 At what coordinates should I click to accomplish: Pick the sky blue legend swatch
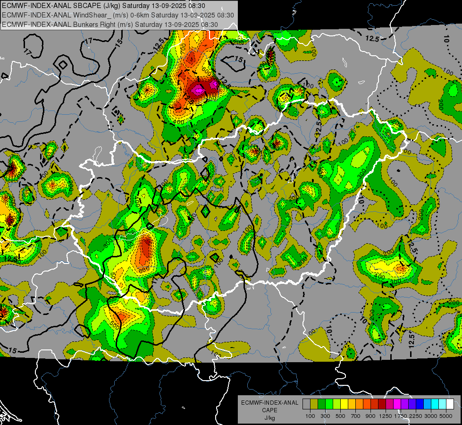(x=427, y=404)
